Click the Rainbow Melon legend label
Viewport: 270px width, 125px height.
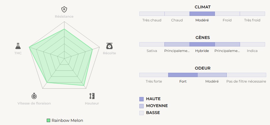pos(67,120)
